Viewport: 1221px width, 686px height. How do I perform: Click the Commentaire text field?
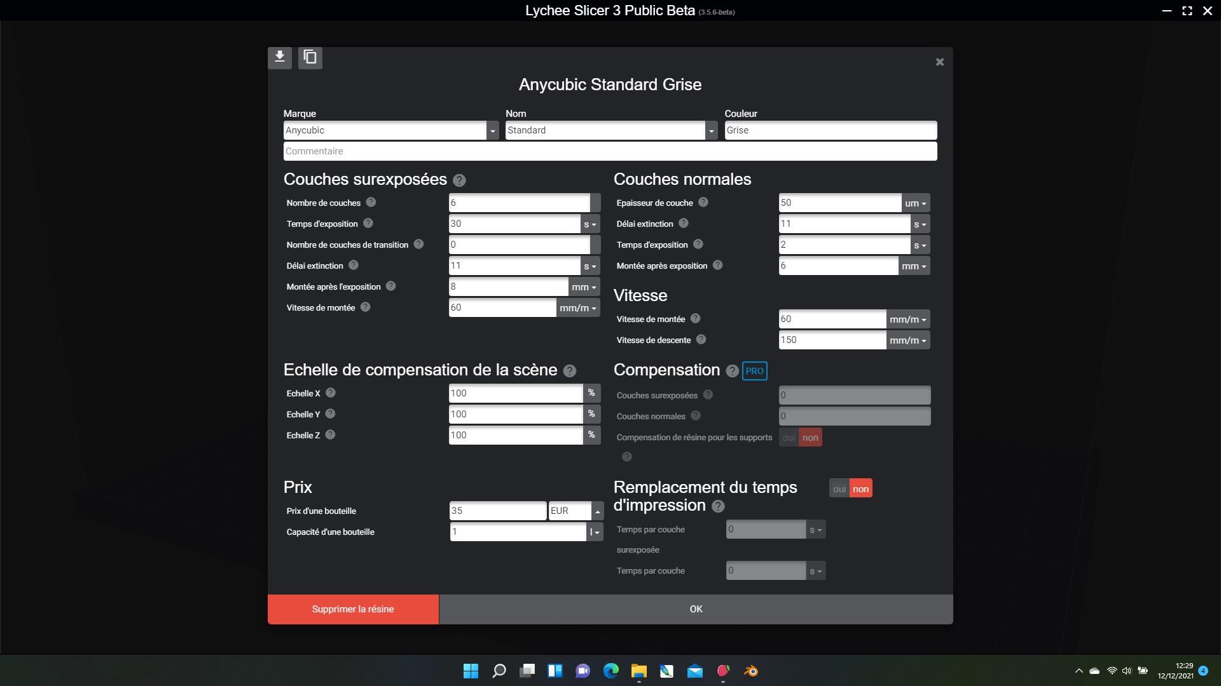610,151
